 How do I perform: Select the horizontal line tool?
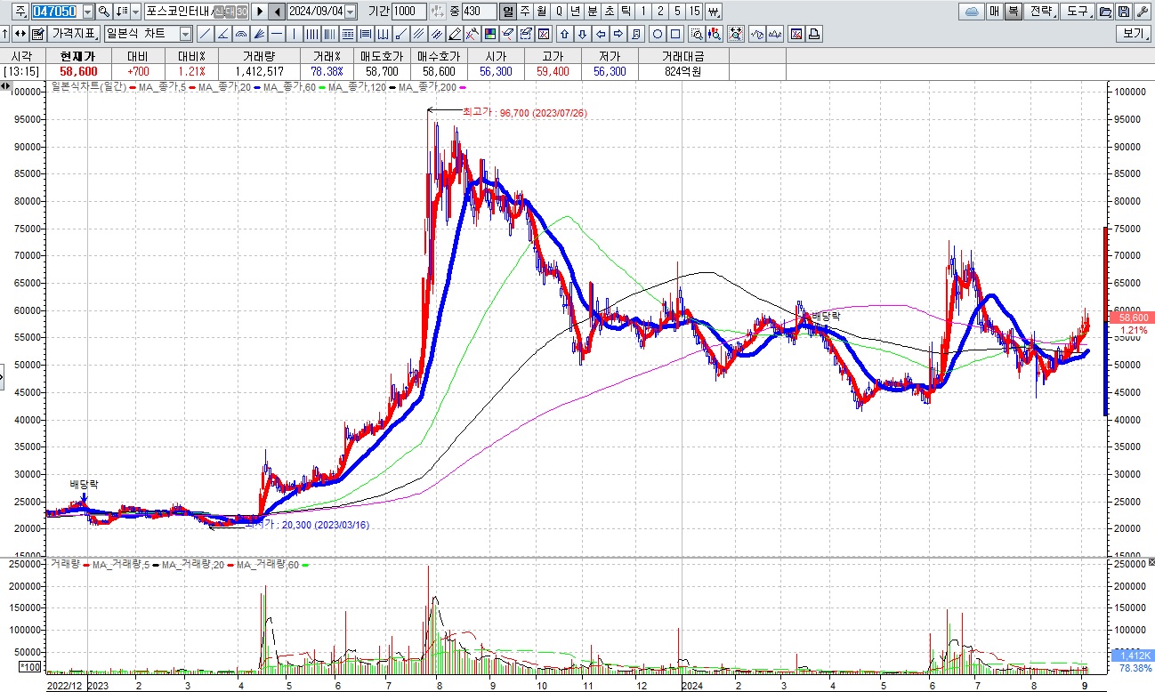pyautogui.click(x=276, y=34)
